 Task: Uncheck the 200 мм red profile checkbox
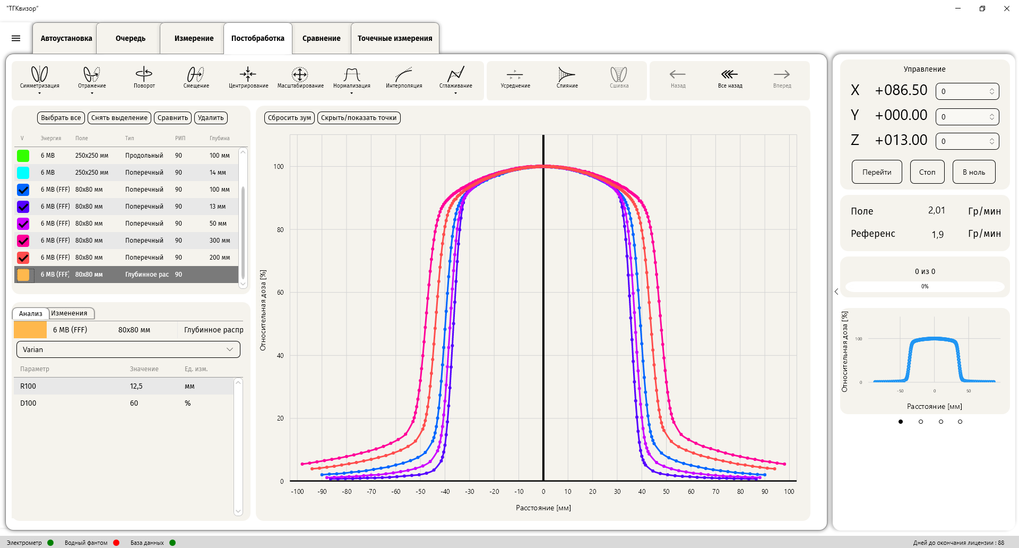pos(23,258)
